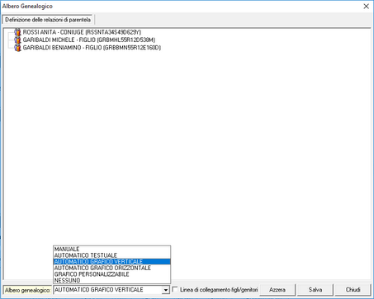374x299 pixels.
Task: Select the GARIBALDI MICHELE - FIGLIO row
Action: tap(89, 40)
